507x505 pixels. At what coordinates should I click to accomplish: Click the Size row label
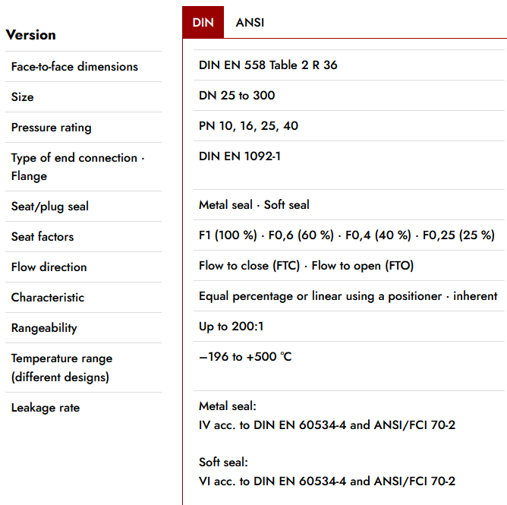coord(23,97)
